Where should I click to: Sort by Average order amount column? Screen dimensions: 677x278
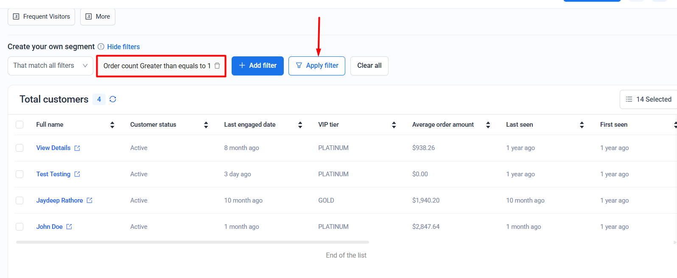[x=488, y=125]
